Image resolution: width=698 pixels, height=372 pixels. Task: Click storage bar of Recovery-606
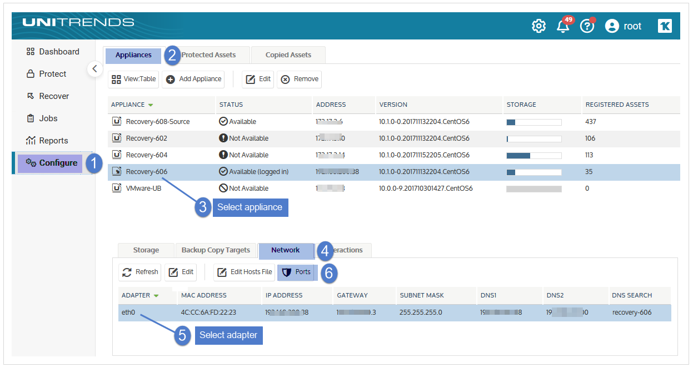534,172
